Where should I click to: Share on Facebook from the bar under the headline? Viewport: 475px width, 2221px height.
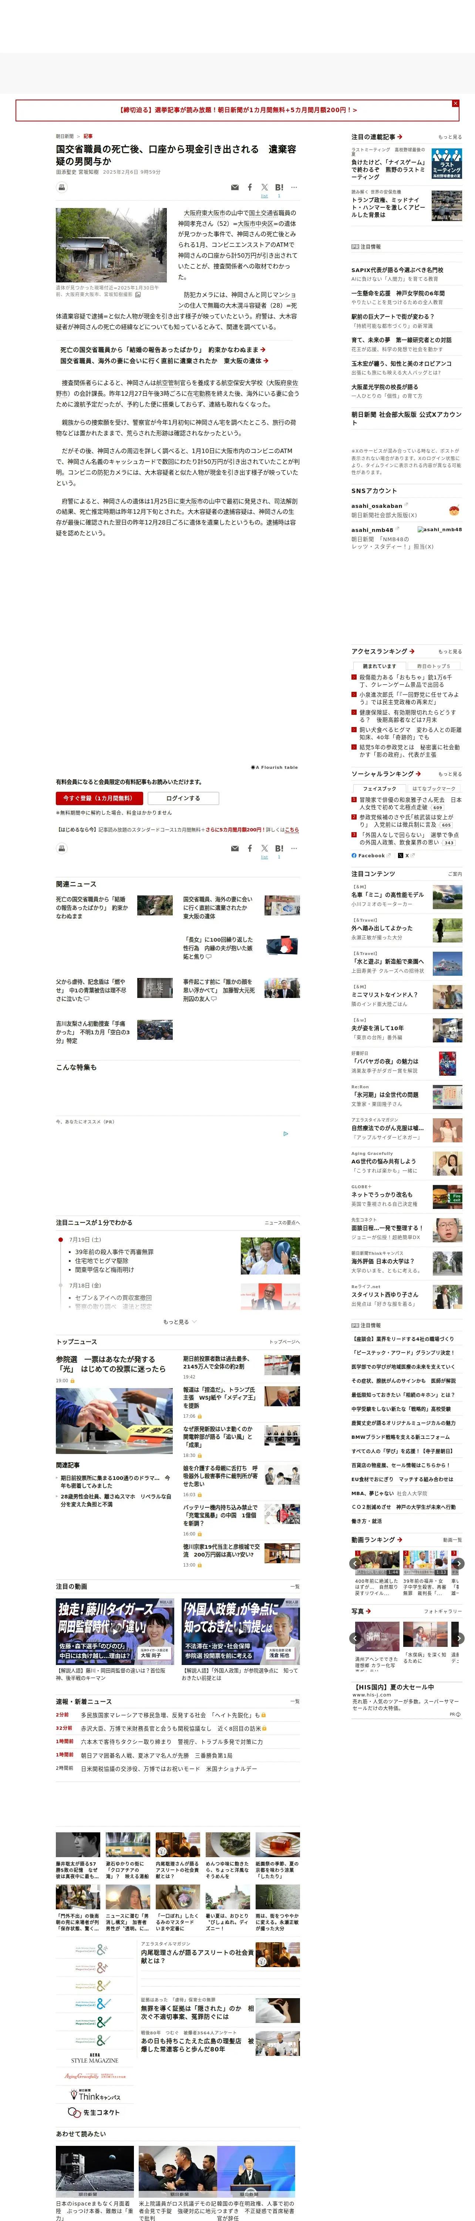(x=250, y=187)
